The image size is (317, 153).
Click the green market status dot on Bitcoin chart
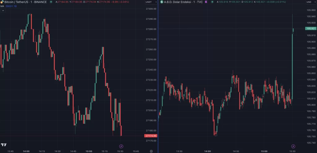(51, 2)
